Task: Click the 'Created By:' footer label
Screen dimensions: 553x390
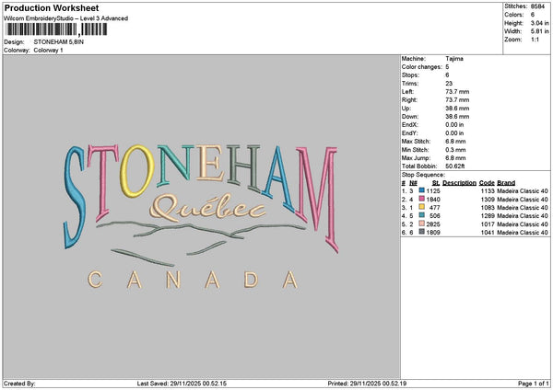Action: coord(19,384)
